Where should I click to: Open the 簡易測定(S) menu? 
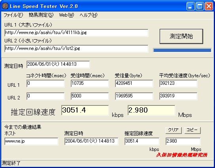point(41,15)
